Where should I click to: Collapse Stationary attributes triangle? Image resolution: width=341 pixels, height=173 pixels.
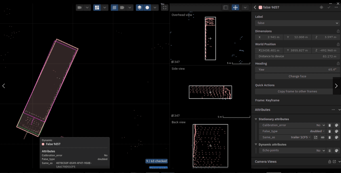pyautogui.click(x=256, y=119)
